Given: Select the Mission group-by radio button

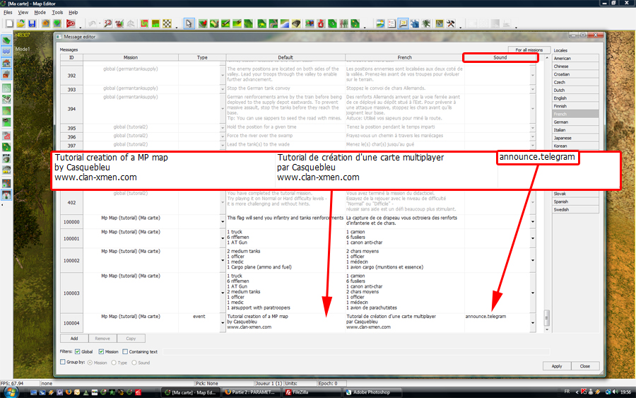Looking at the screenshot, I should pos(90,363).
